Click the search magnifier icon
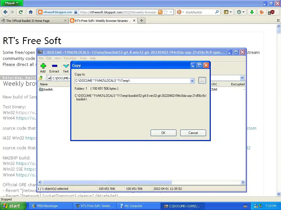The width and height of the screenshot is (281, 210). (217, 12)
